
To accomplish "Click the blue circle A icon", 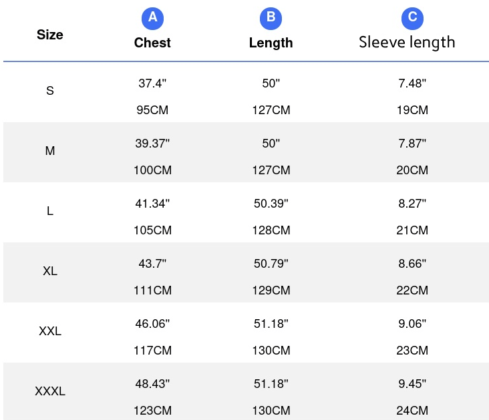I will click(x=152, y=18).
